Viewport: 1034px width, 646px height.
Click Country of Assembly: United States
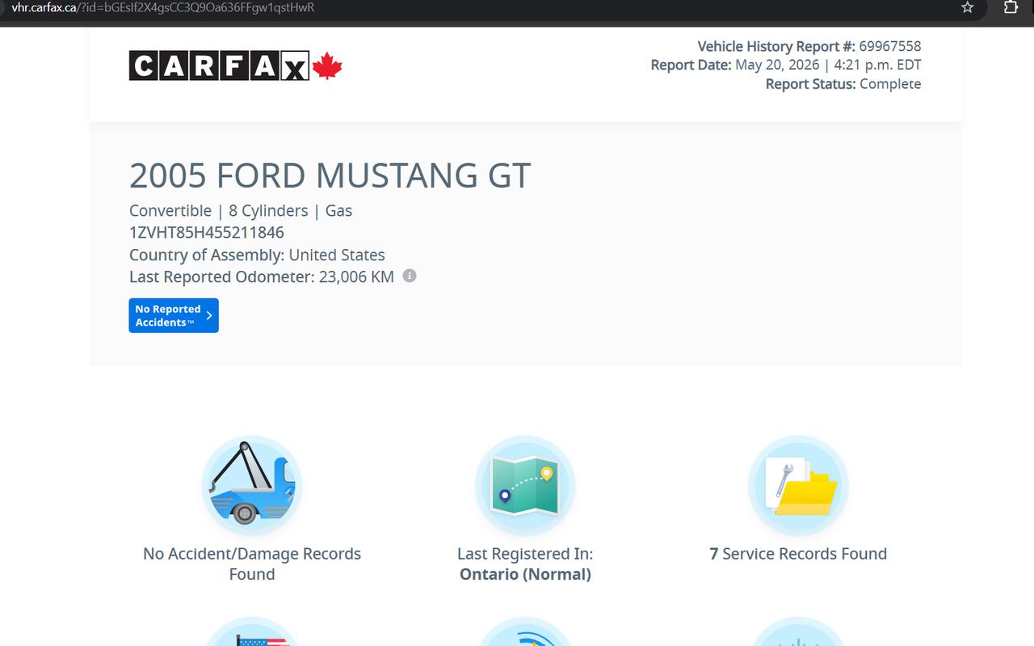(257, 255)
